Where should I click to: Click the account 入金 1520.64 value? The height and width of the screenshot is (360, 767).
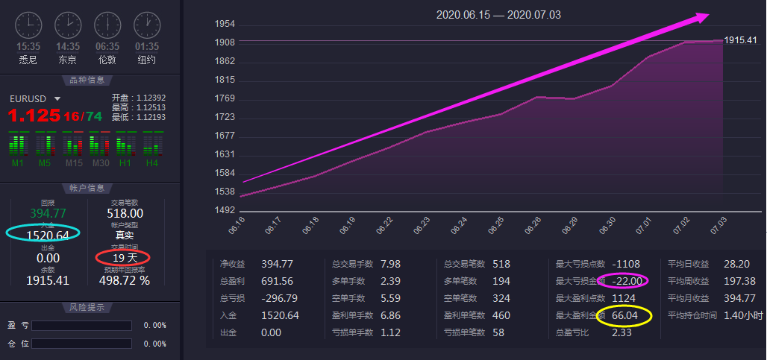click(x=48, y=236)
